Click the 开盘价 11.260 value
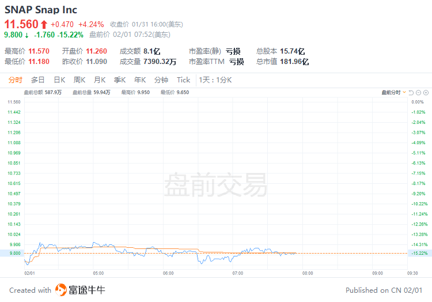This screenshot has height=302, width=432. [96, 51]
